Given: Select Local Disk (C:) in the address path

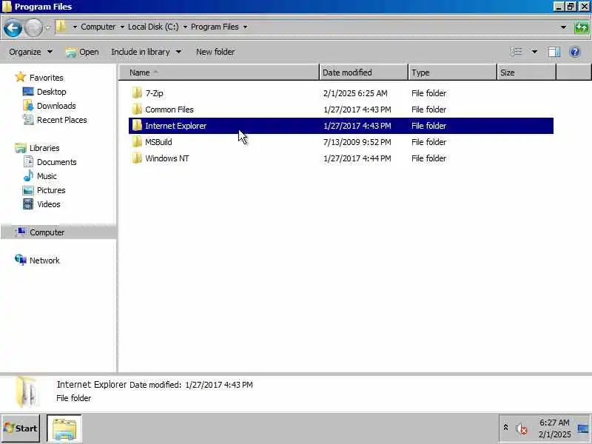Looking at the screenshot, I should [153, 27].
